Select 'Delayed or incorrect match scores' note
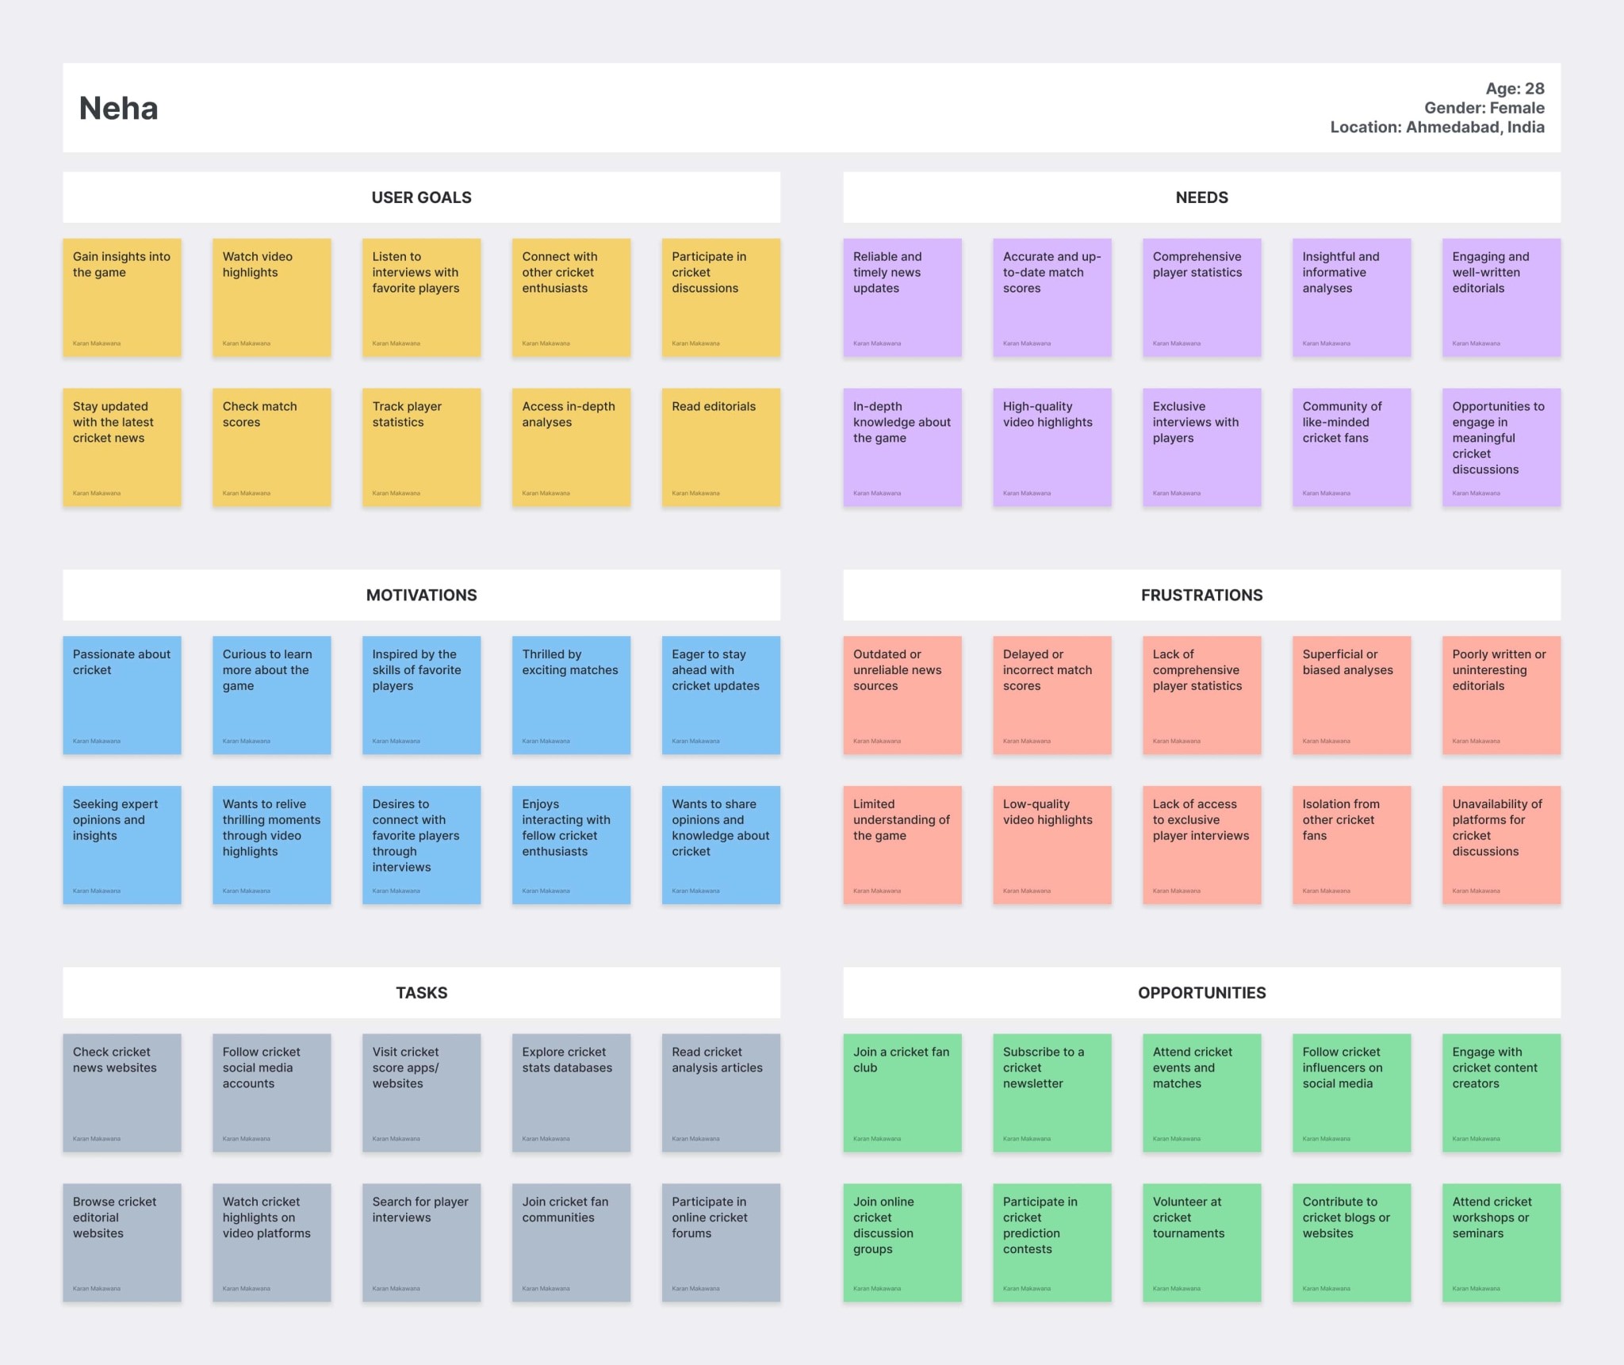The height and width of the screenshot is (1365, 1624). (1052, 695)
